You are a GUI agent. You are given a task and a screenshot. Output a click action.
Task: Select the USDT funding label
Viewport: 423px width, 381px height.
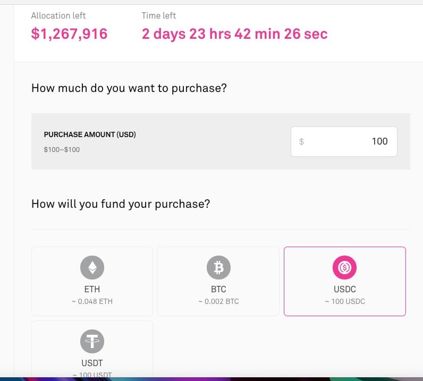tap(92, 363)
